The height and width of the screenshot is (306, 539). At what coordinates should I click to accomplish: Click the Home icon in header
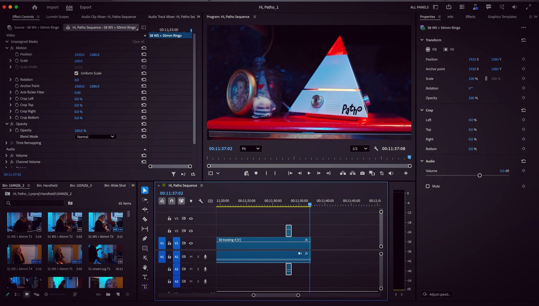(35, 7)
